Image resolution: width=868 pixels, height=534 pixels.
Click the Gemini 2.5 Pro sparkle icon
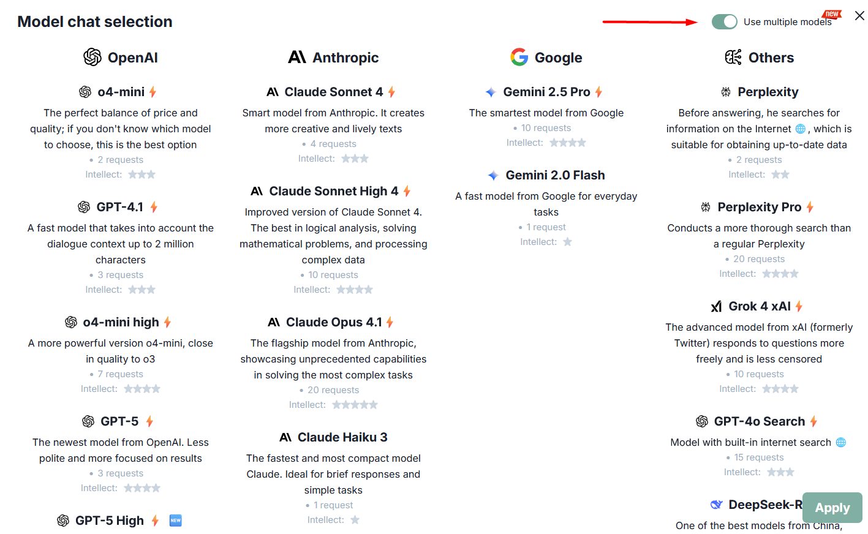coord(491,92)
